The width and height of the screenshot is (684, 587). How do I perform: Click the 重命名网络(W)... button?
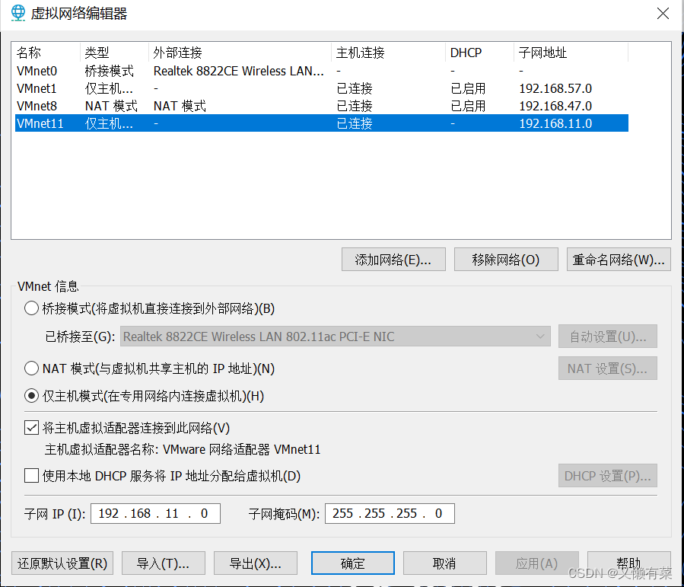coord(619,260)
